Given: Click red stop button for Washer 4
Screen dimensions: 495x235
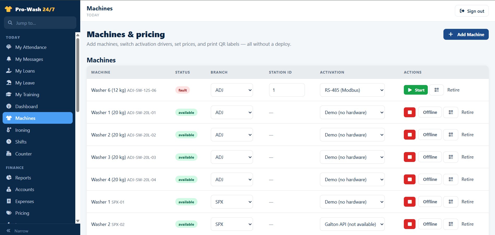Looking at the screenshot, I should (x=410, y=179).
